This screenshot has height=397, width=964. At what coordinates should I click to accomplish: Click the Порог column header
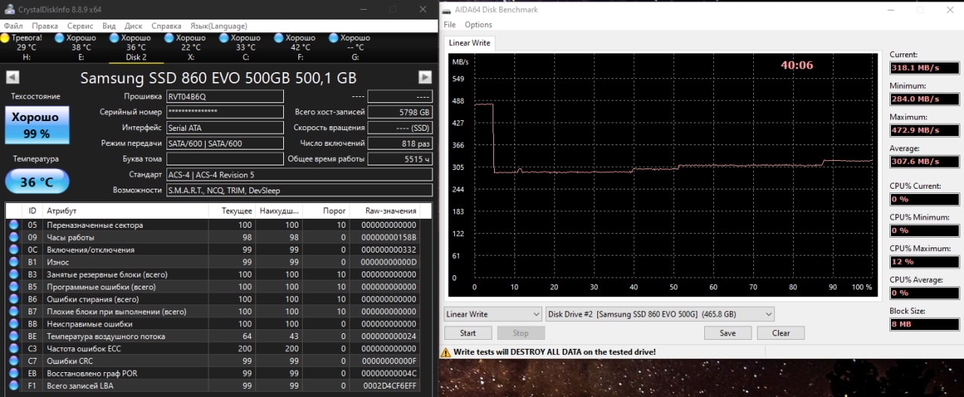(325, 211)
